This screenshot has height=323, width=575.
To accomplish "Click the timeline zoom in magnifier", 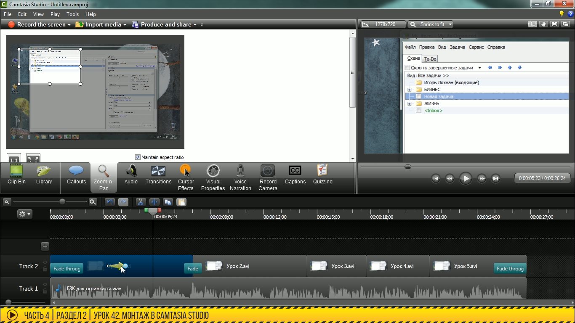I will [x=93, y=202].
